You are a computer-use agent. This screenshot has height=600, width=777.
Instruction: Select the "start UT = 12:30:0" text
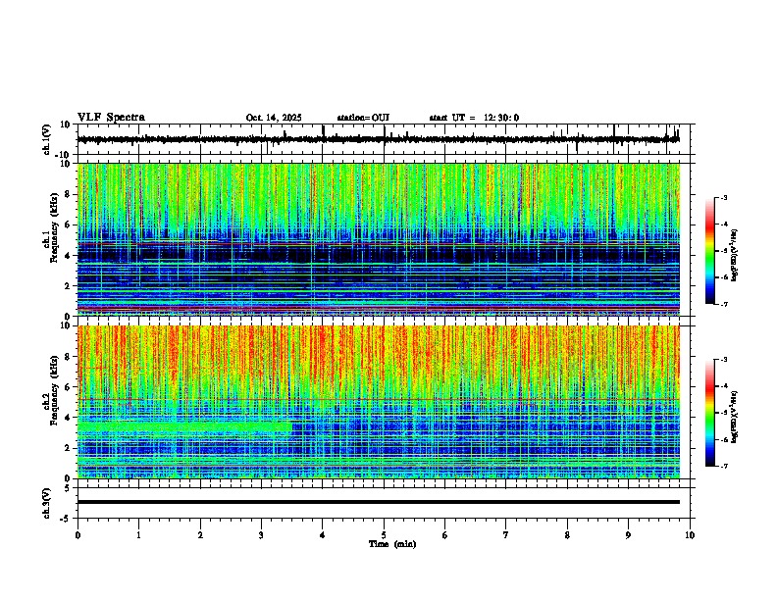click(474, 118)
